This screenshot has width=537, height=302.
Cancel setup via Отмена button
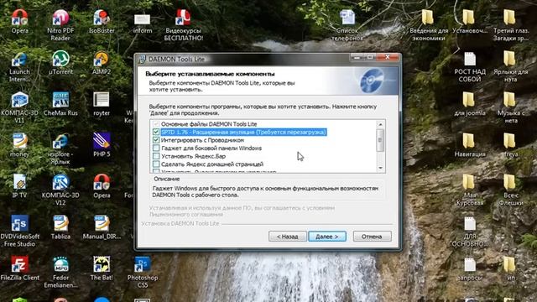point(372,237)
